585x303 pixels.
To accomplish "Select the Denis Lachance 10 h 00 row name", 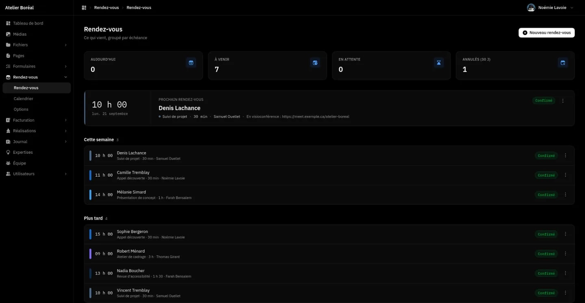I will 131,153.
